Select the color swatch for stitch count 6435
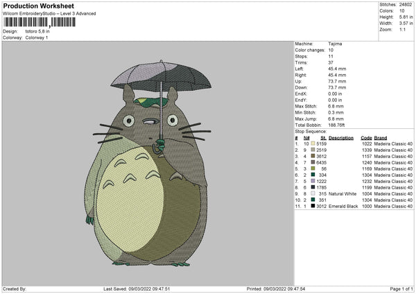The image size is (416, 294). [313, 162]
